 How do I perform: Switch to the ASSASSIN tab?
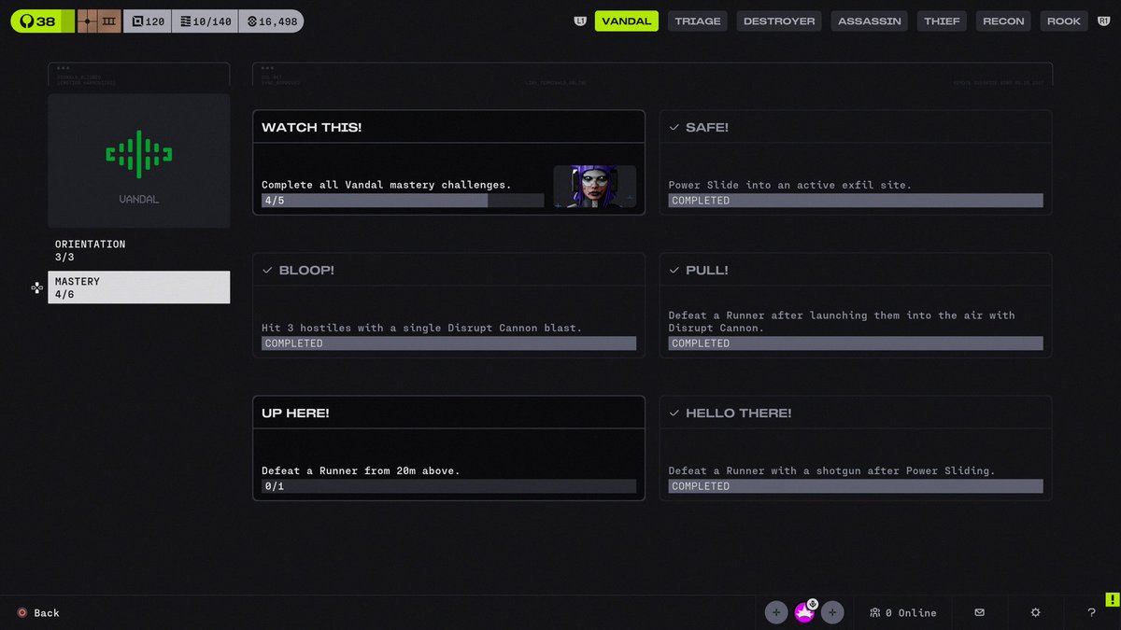pos(869,21)
